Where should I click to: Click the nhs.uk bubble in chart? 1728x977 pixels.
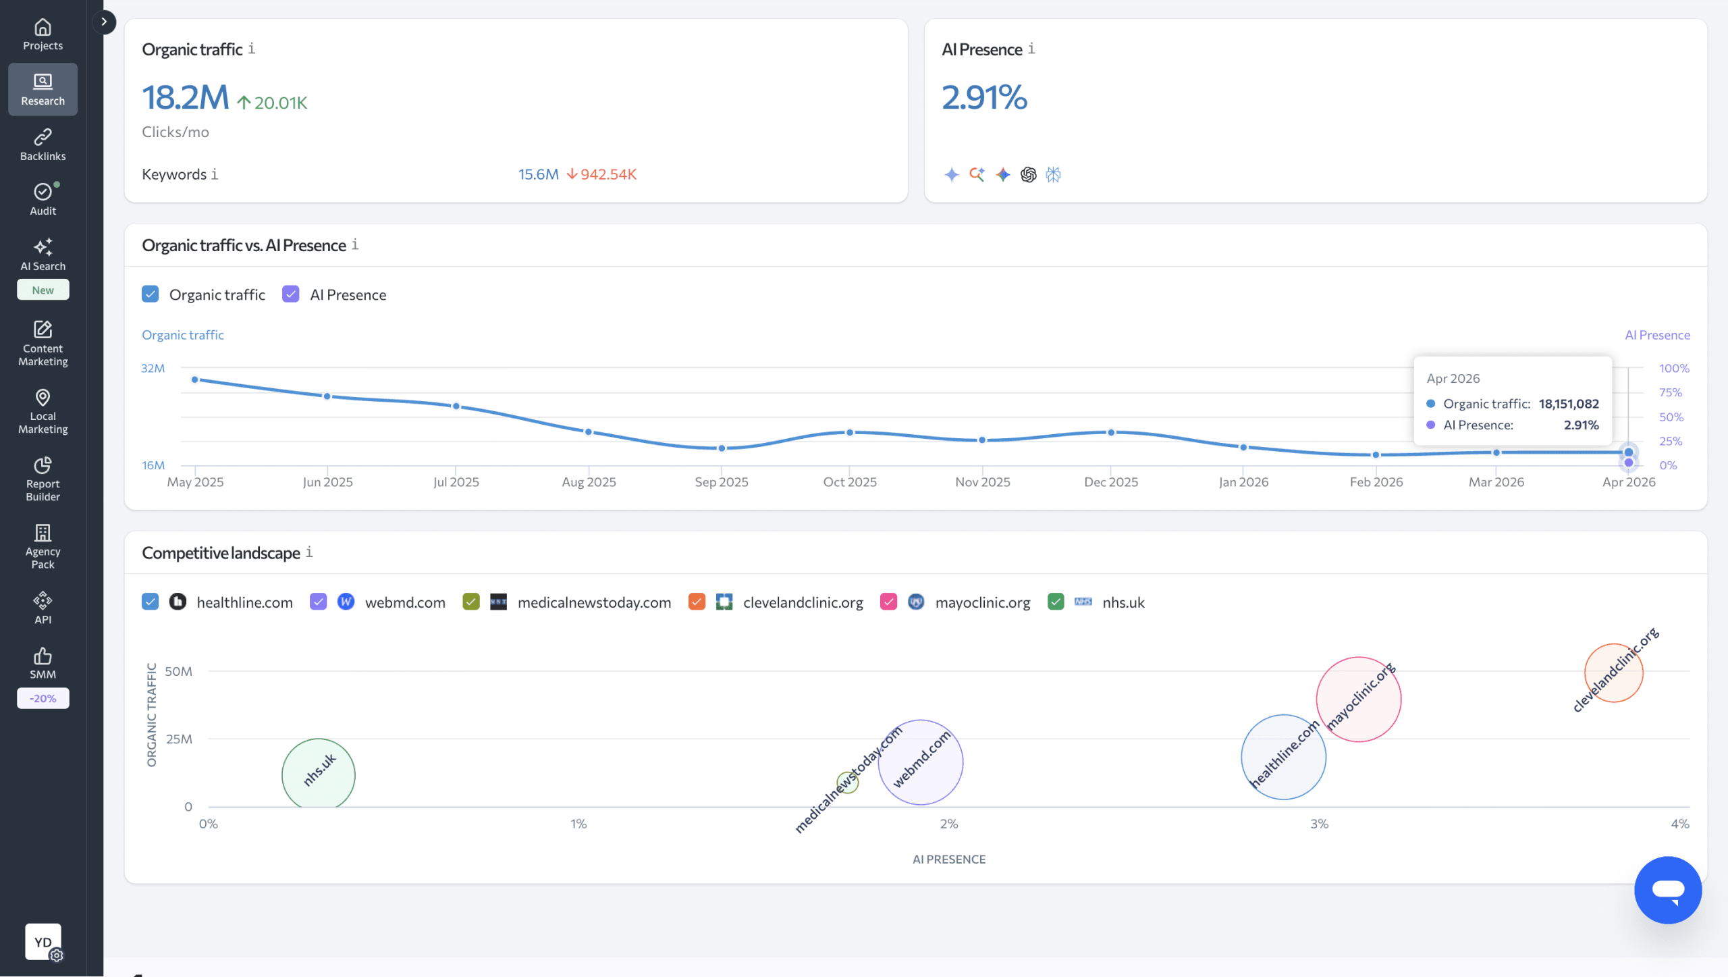coord(319,774)
